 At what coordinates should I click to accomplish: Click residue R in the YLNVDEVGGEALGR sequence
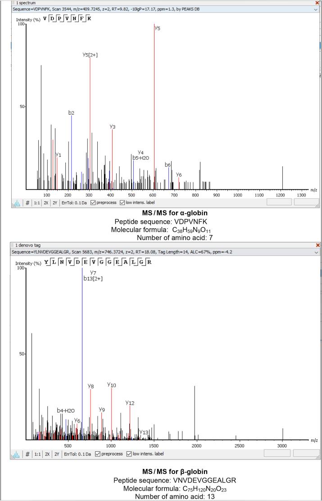[x=149, y=262]
